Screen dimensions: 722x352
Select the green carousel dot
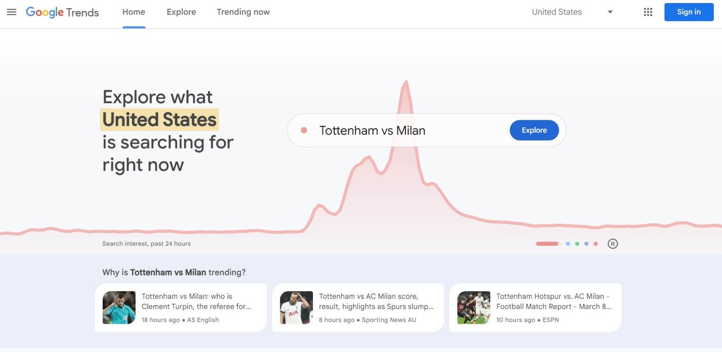coord(577,244)
